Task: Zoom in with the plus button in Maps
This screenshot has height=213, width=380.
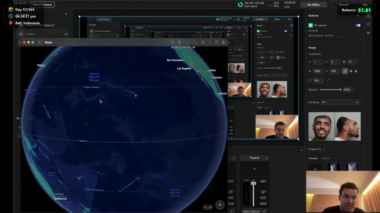Action: tap(210, 207)
